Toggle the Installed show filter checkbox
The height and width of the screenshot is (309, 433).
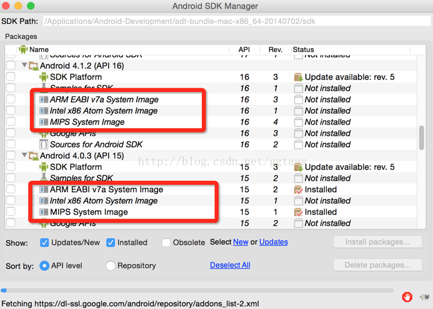coord(111,243)
